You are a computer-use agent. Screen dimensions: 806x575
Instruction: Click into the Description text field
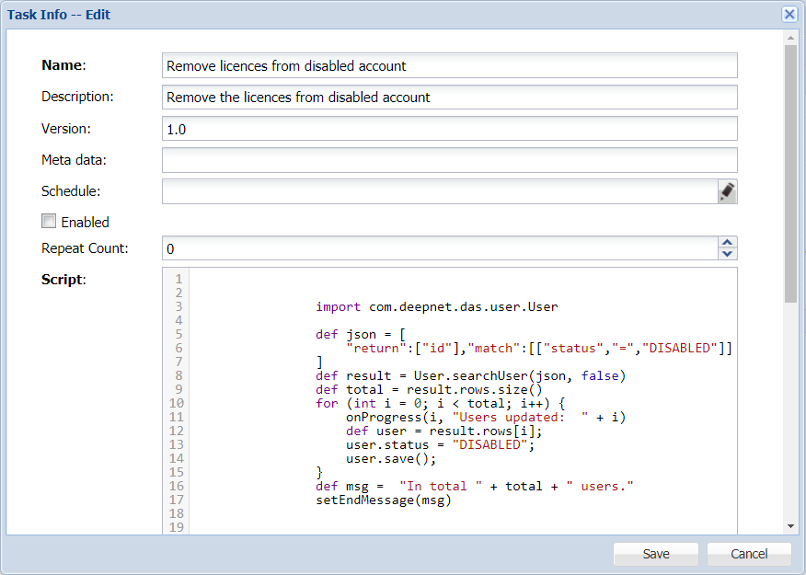[x=449, y=98]
